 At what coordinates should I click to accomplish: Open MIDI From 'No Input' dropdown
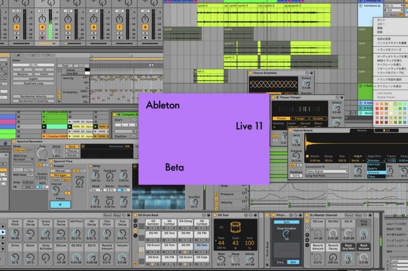pos(23,159)
